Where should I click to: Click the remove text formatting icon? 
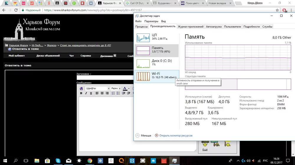pos(81,88)
